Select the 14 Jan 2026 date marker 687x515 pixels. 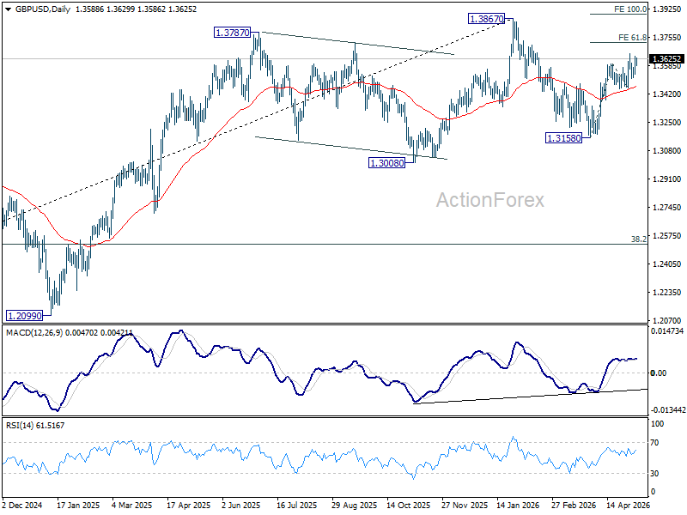(x=519, y=506)
